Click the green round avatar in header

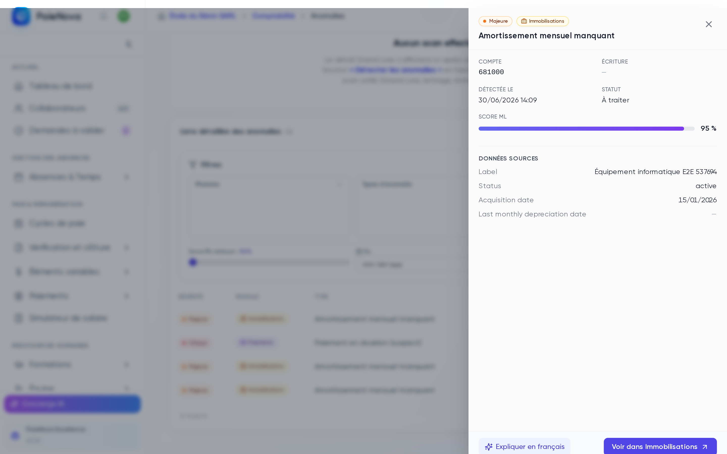click(123, 16)
